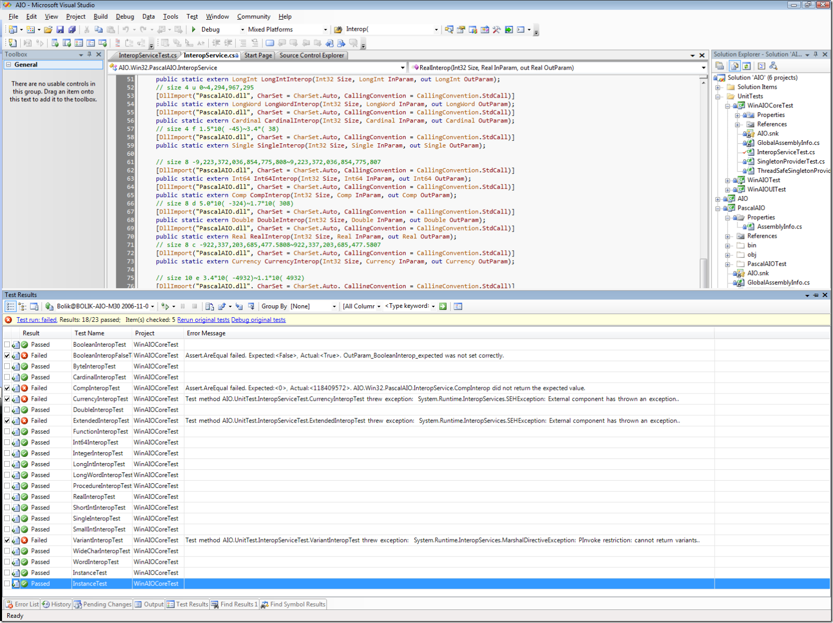Click the Find in Files icon beside Interop(
The image size is (833, 623).
338,30
